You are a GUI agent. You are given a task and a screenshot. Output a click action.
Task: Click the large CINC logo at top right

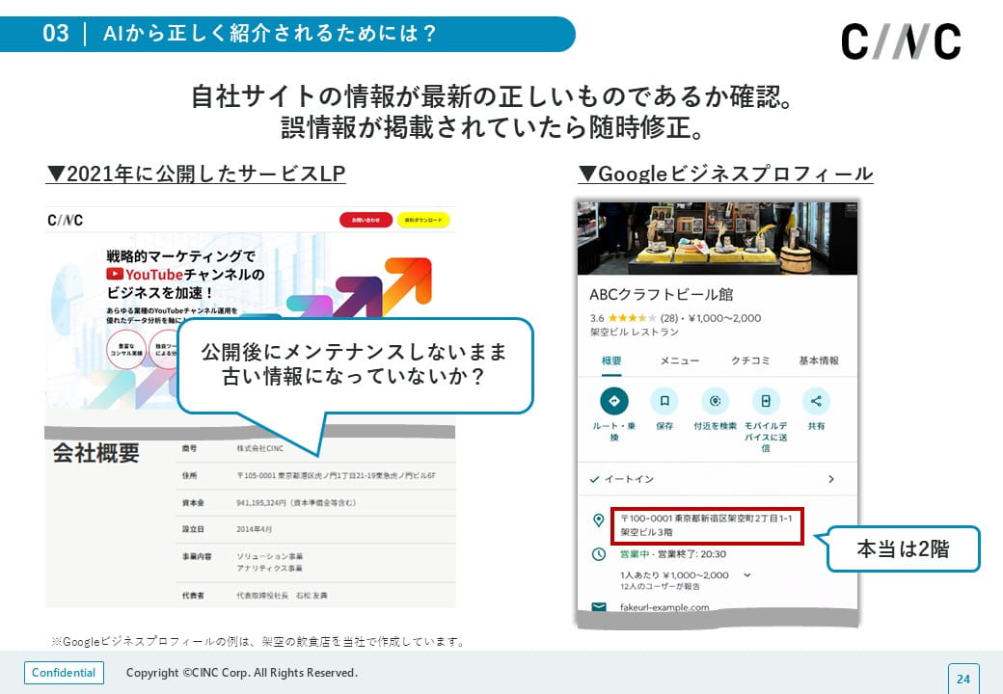901,41
